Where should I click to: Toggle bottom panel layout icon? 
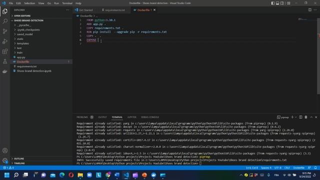click(x=277, y=3)
